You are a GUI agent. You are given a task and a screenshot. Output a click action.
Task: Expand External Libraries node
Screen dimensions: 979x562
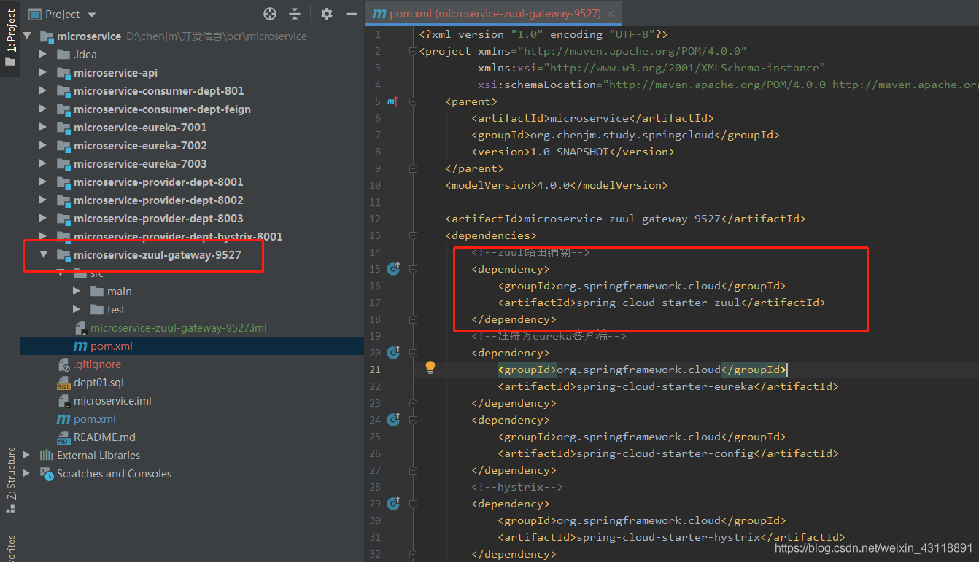click(x=28, y=456)
